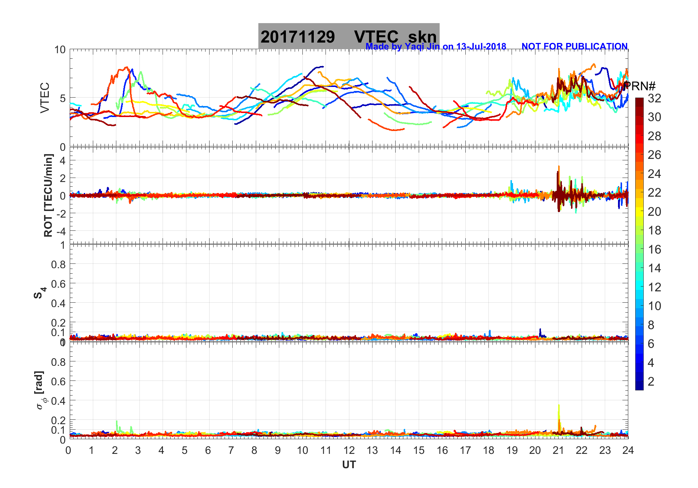Click the x-axis tick label 12
Viewport: 698px width, 488px height.
[349, 450]
